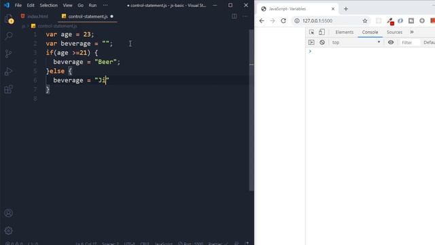This screenshot has height=245, width=435.
Task: Click the console prompt line
Action: coord(370,52)
